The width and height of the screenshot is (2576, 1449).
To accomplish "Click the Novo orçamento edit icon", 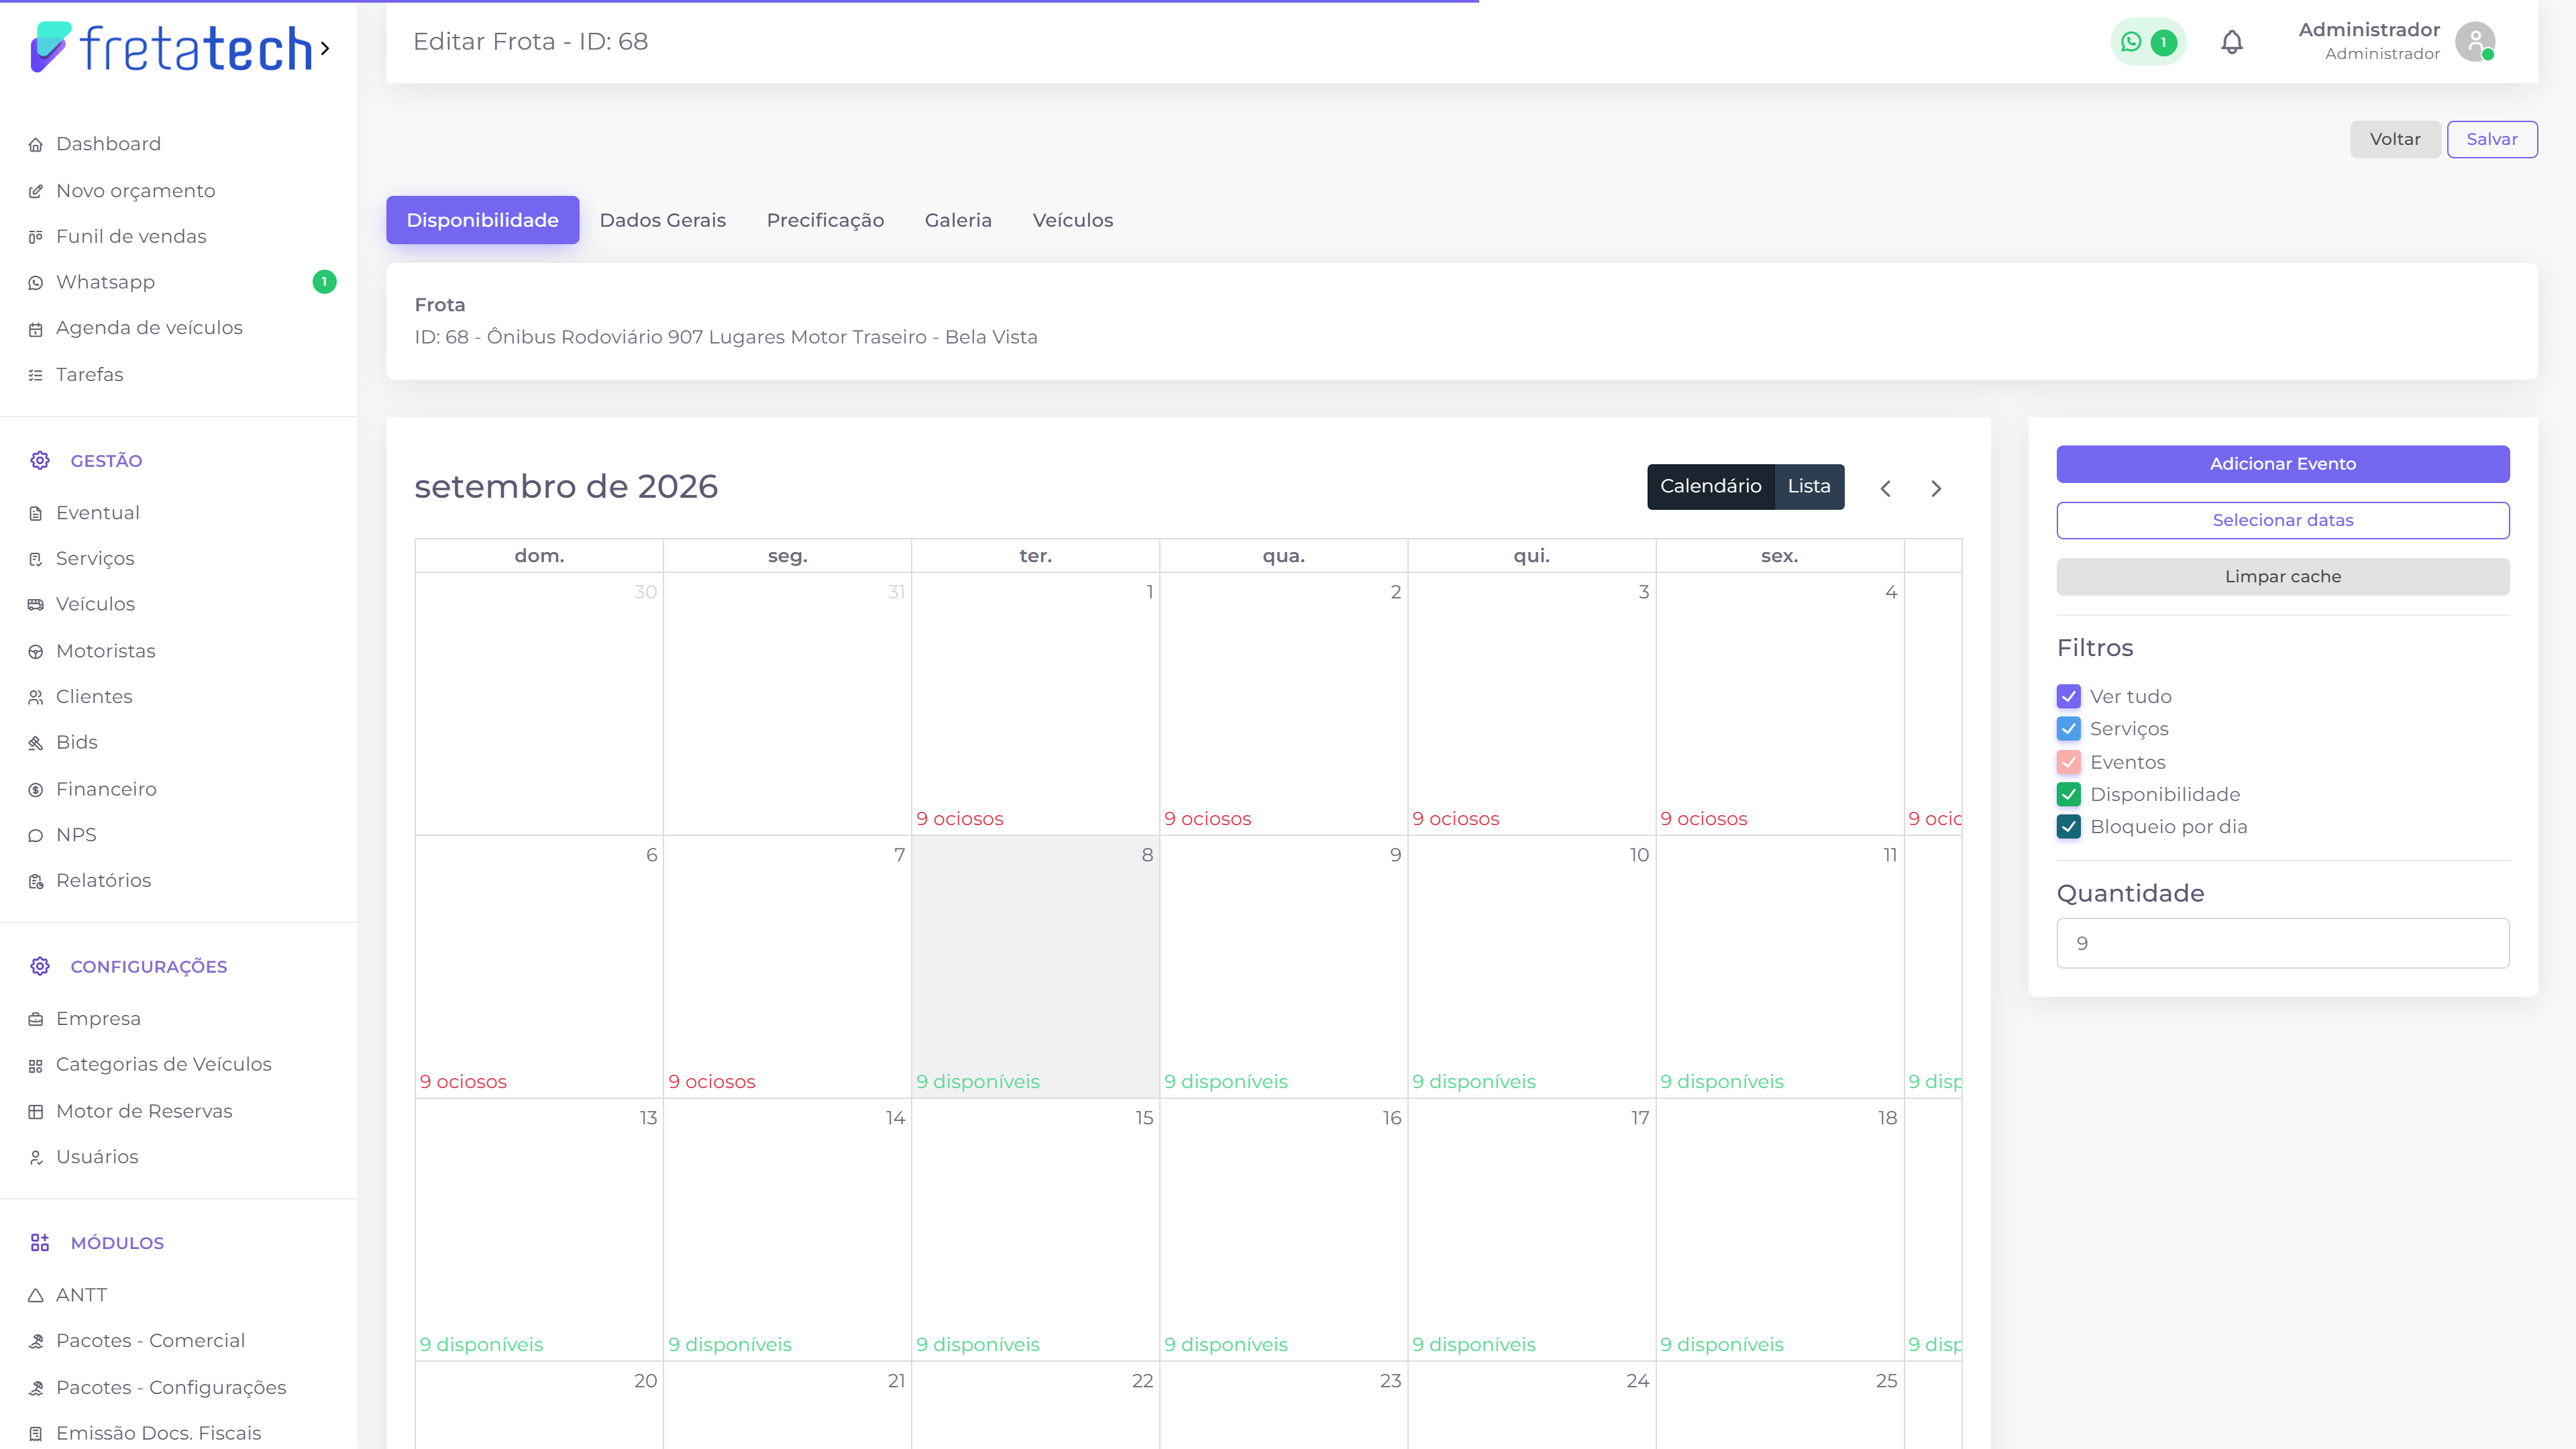I will pos(36,191).
